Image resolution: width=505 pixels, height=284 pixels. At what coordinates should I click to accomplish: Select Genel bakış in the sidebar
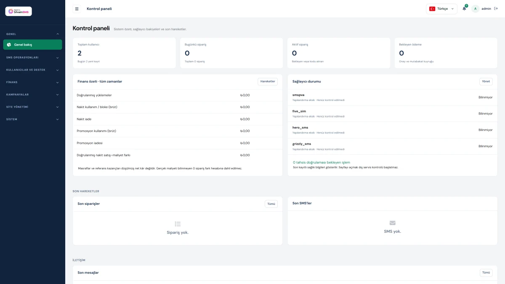[32, 45]
